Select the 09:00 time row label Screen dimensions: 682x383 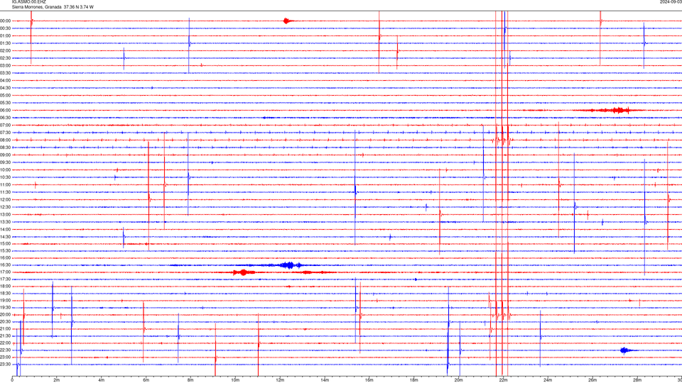pos(6,155)
